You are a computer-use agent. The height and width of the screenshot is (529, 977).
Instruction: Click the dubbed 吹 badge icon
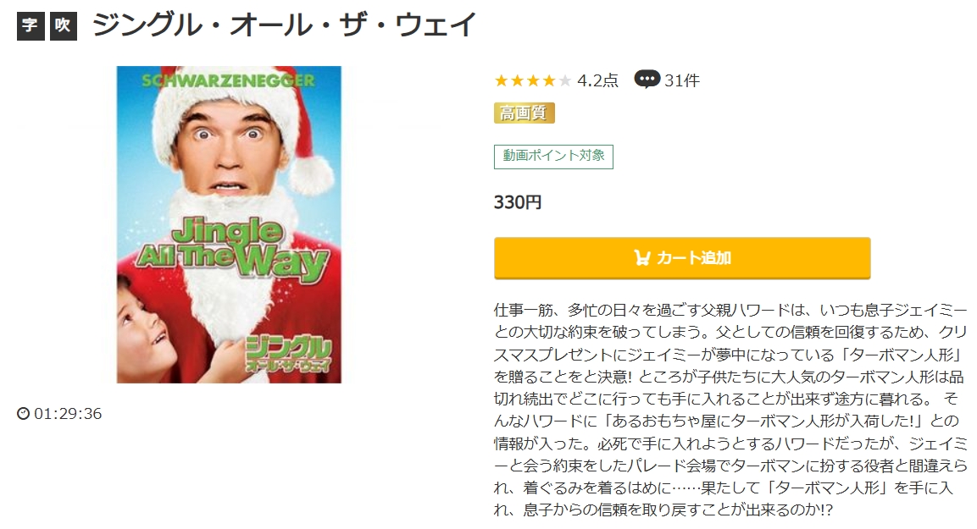tap(64, 25)
